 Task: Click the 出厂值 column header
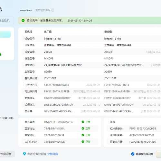48,32
